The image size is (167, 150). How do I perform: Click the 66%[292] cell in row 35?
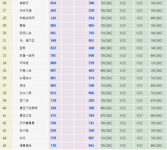[106, 71]
